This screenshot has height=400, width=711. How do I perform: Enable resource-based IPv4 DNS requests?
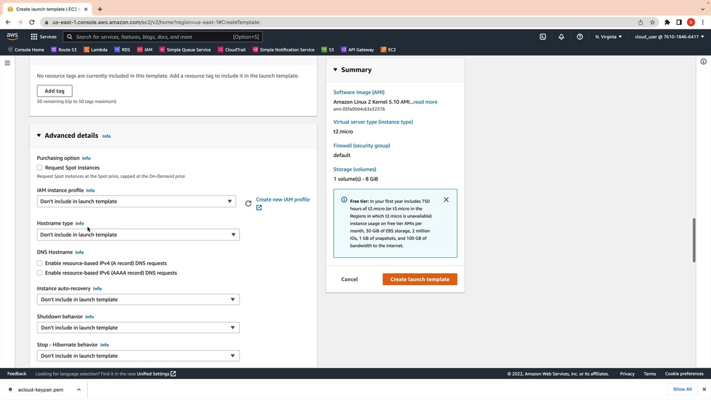39,263
